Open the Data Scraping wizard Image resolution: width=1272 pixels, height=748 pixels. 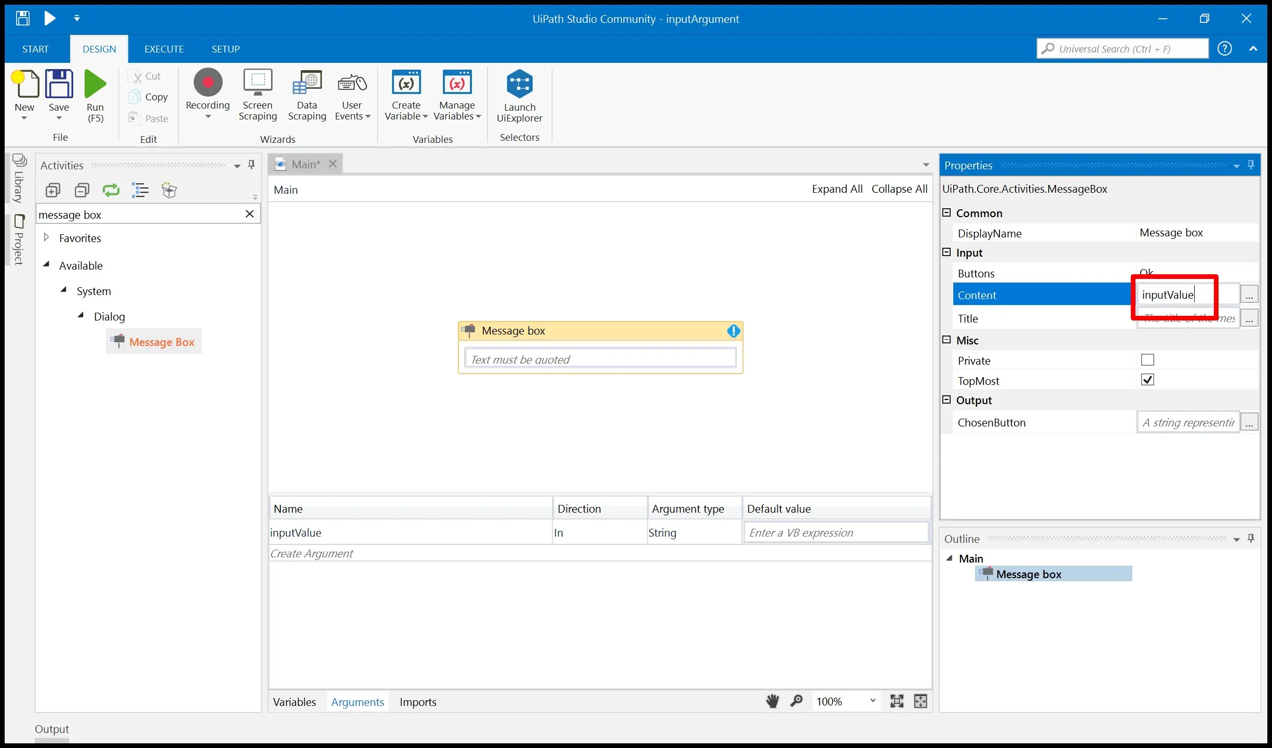coord(307,95)
